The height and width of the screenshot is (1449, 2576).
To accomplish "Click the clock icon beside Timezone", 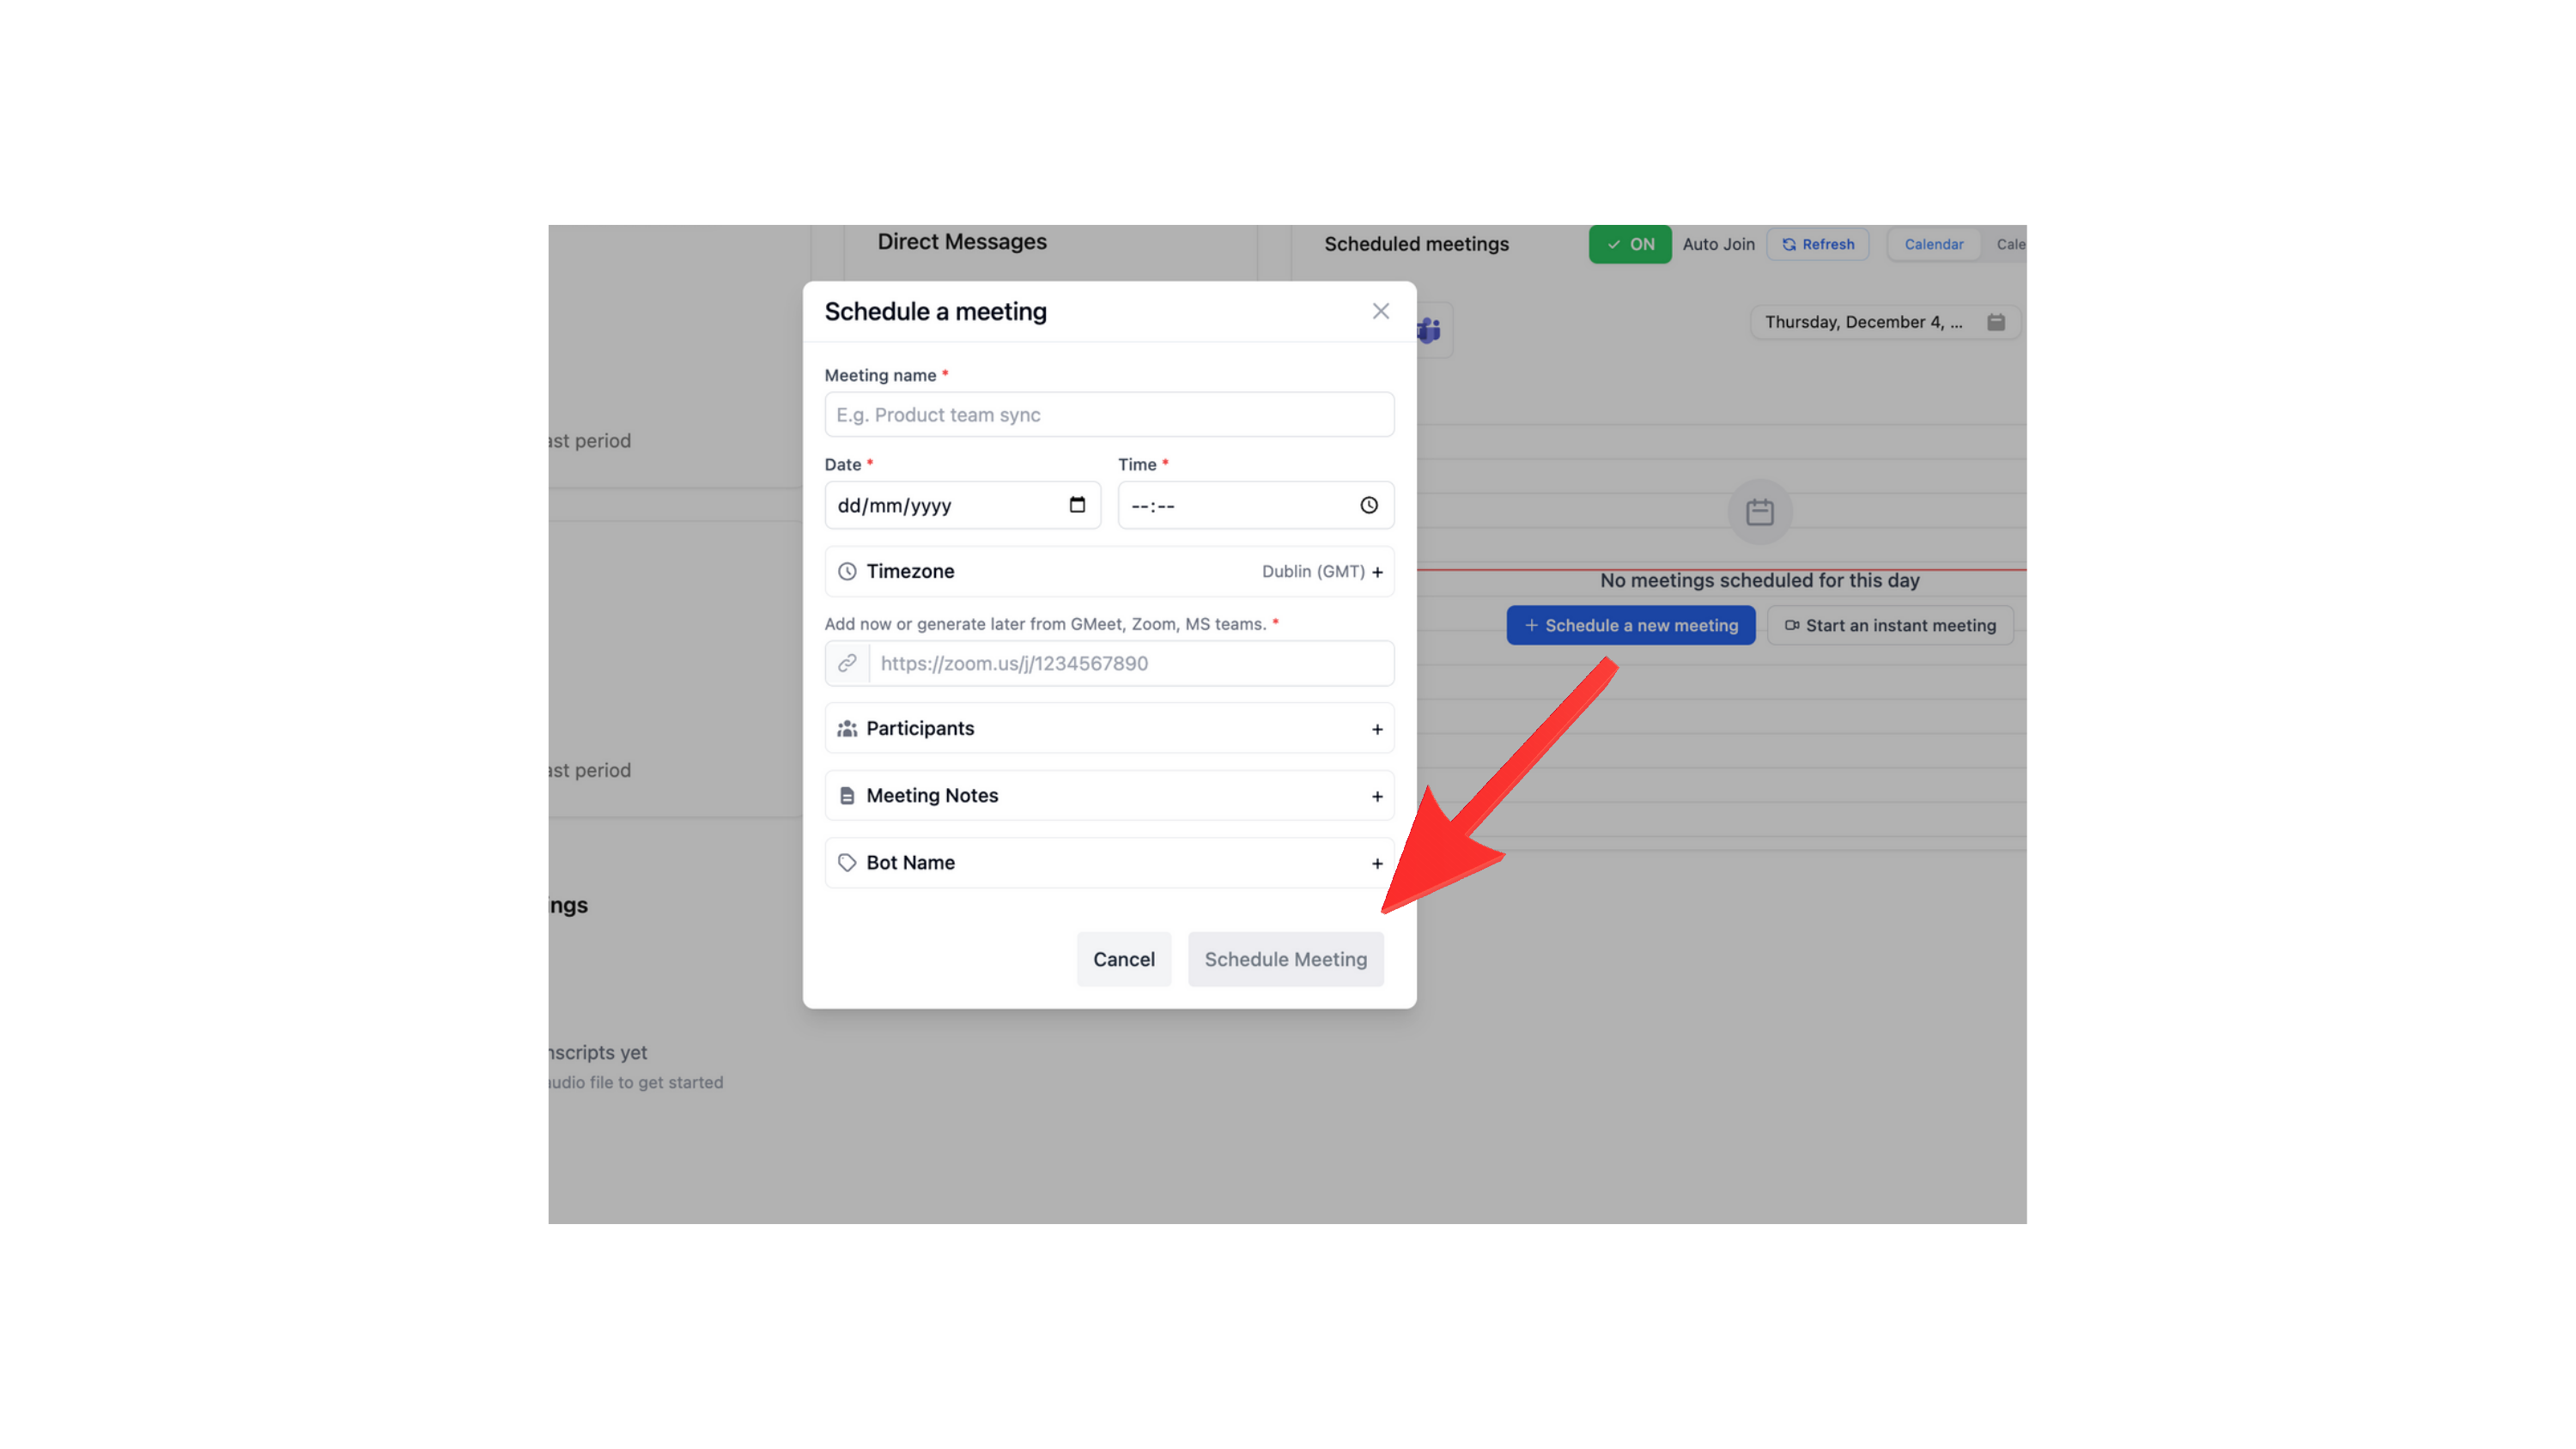I will pos(847,571).
